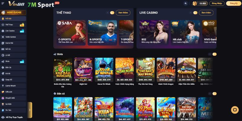
Task: Show previous Bắn cá games with left arrow
Action: point(210,94)
